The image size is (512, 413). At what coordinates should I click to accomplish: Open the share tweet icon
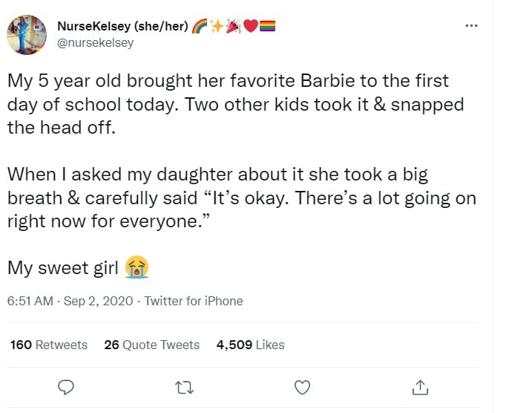[x=420, y=386]
